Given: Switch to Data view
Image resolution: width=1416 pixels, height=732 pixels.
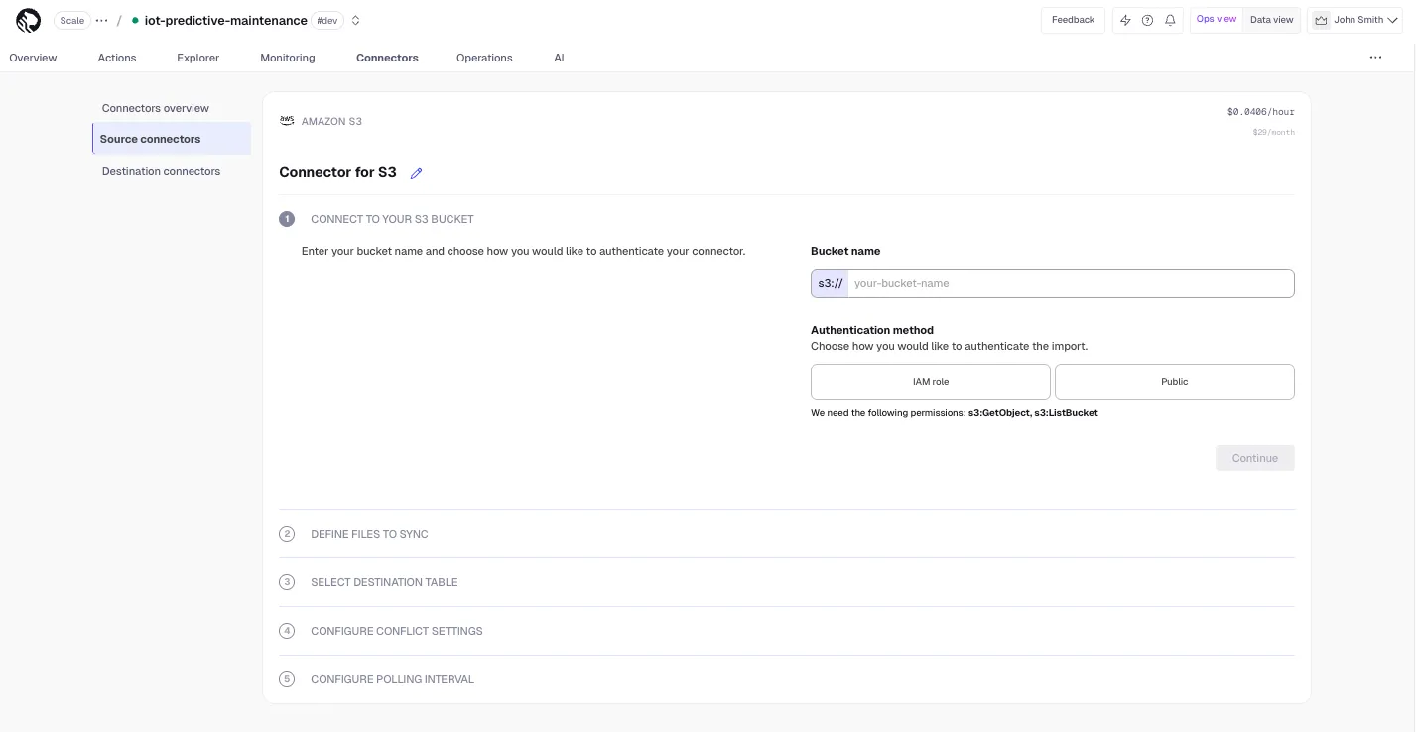Looking at the screenshot, I should (x=1271, y=20).
